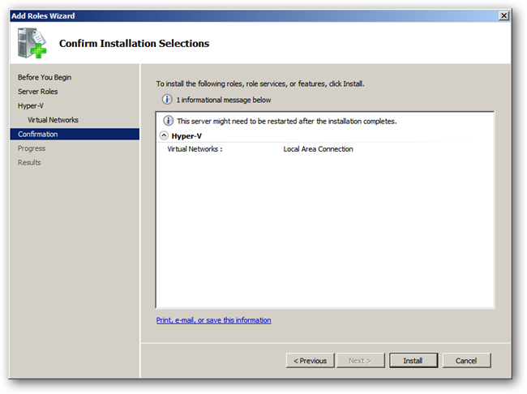Select the Confirmation step
This screenshot has width=527, height=394.
tap(75, 134)
